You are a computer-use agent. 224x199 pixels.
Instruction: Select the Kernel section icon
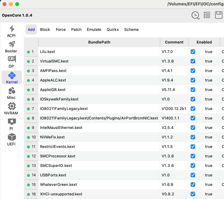point(12,77)
